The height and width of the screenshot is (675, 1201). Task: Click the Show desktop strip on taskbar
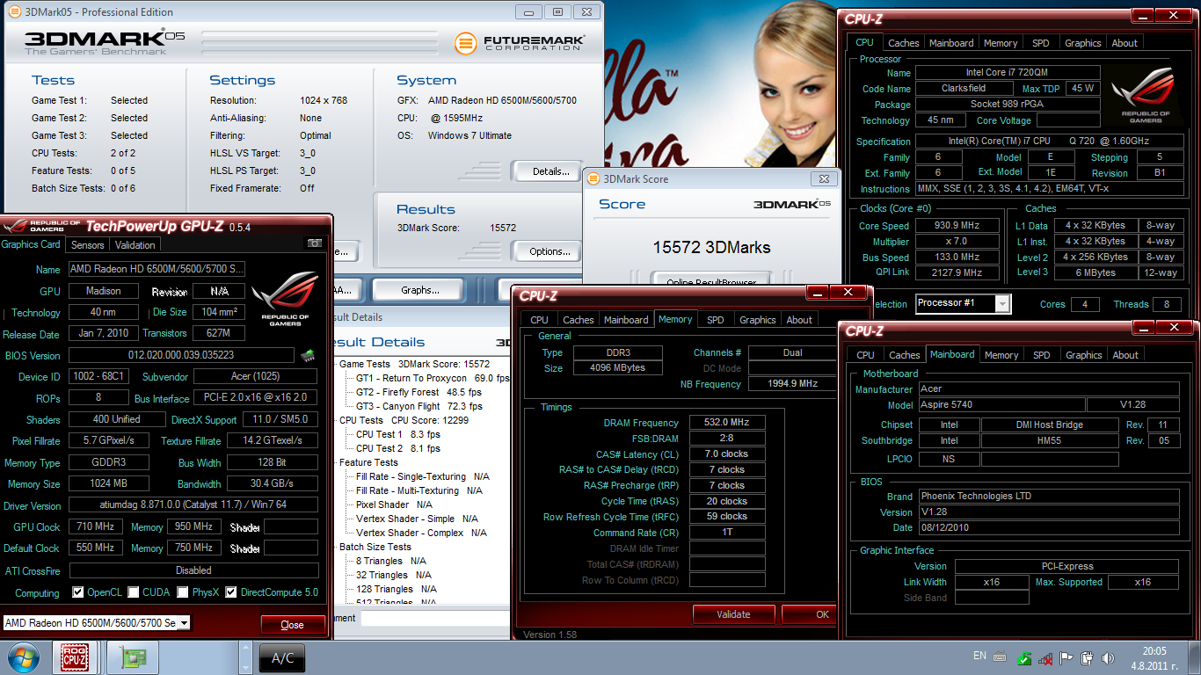1194,657
